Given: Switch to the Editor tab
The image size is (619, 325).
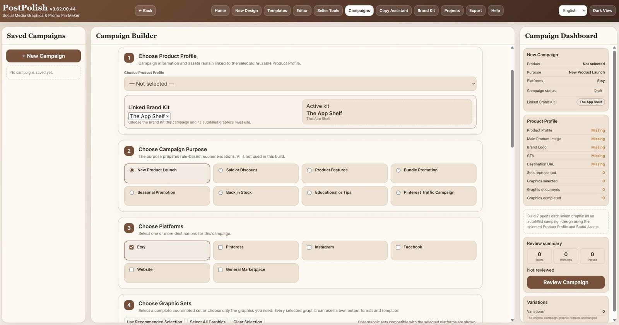Looking at the screenshot, I should (x=302, y=10).
